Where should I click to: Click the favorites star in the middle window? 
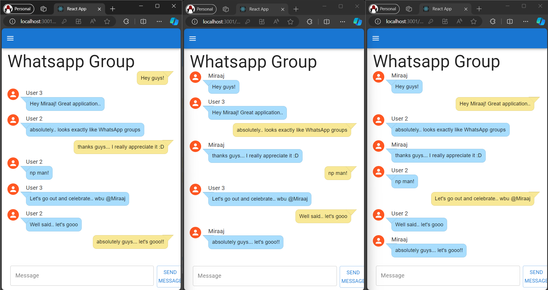(x=290, y=22)
